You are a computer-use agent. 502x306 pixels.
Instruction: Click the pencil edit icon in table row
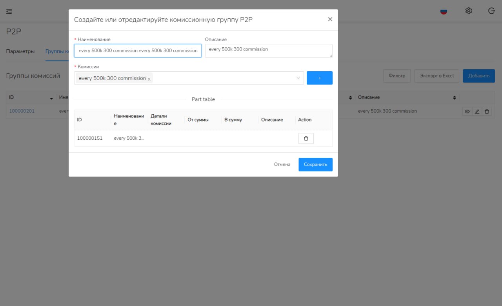pos(477,112)
